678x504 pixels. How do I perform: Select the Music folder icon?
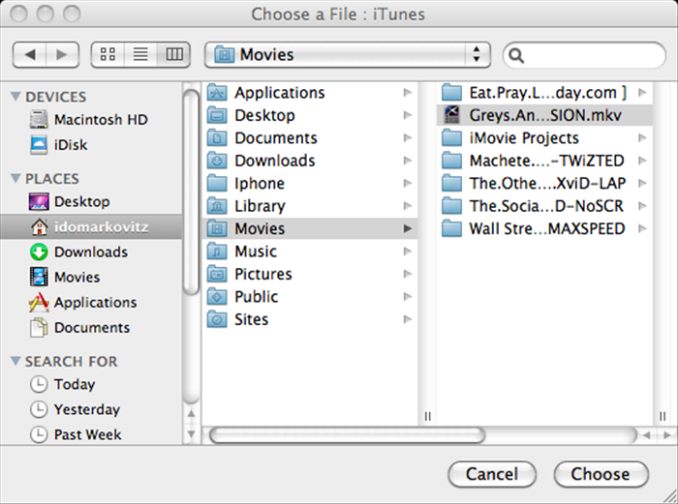(x=217, y=252)
